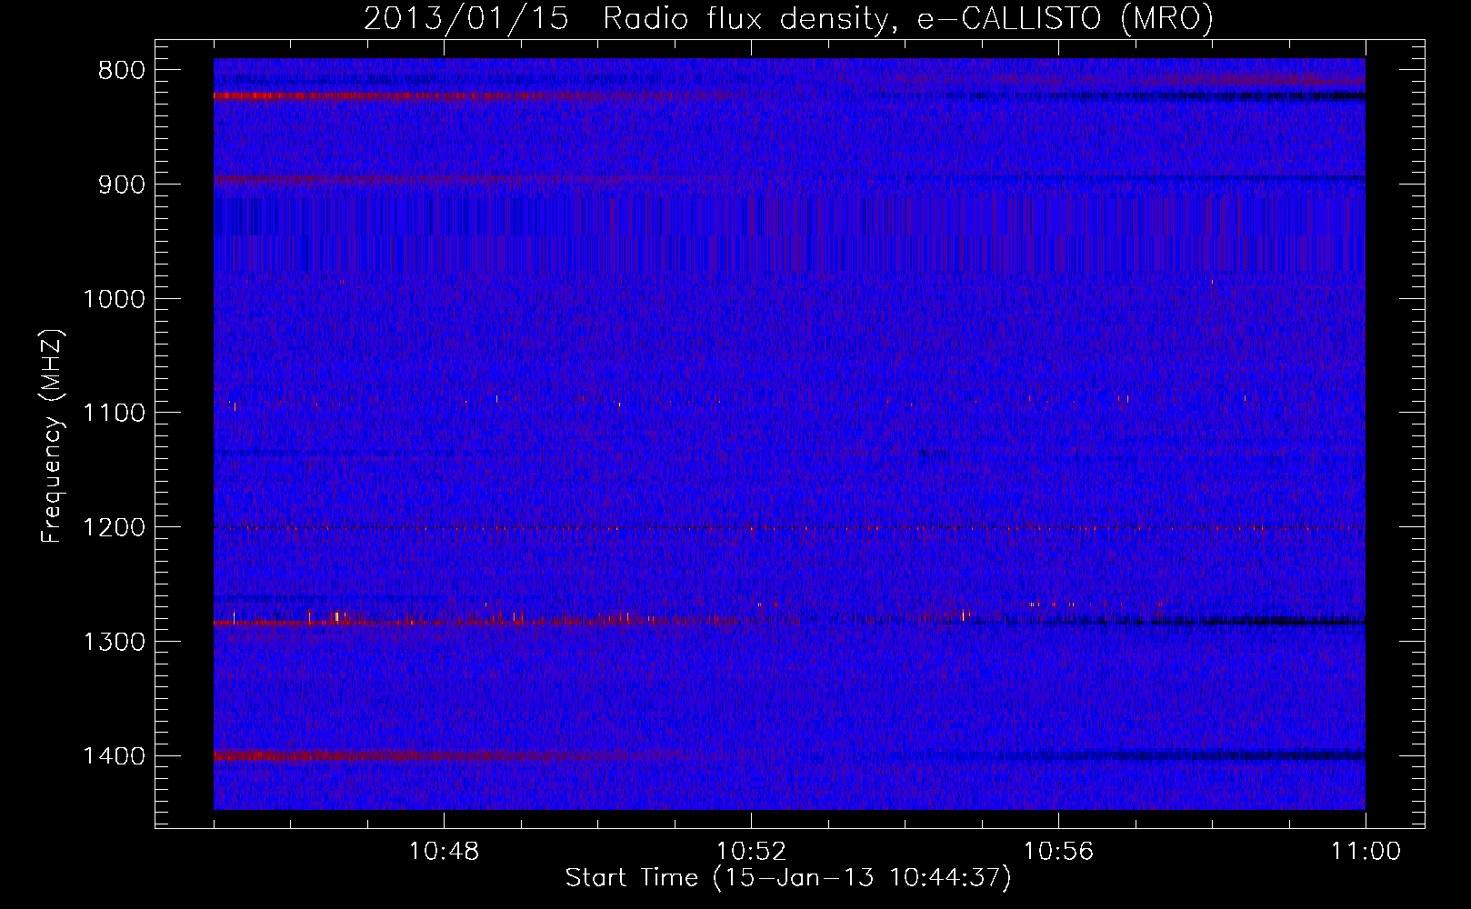Click the 1000 frequency tick label
Screen dimensions: 1471x909
114,299
